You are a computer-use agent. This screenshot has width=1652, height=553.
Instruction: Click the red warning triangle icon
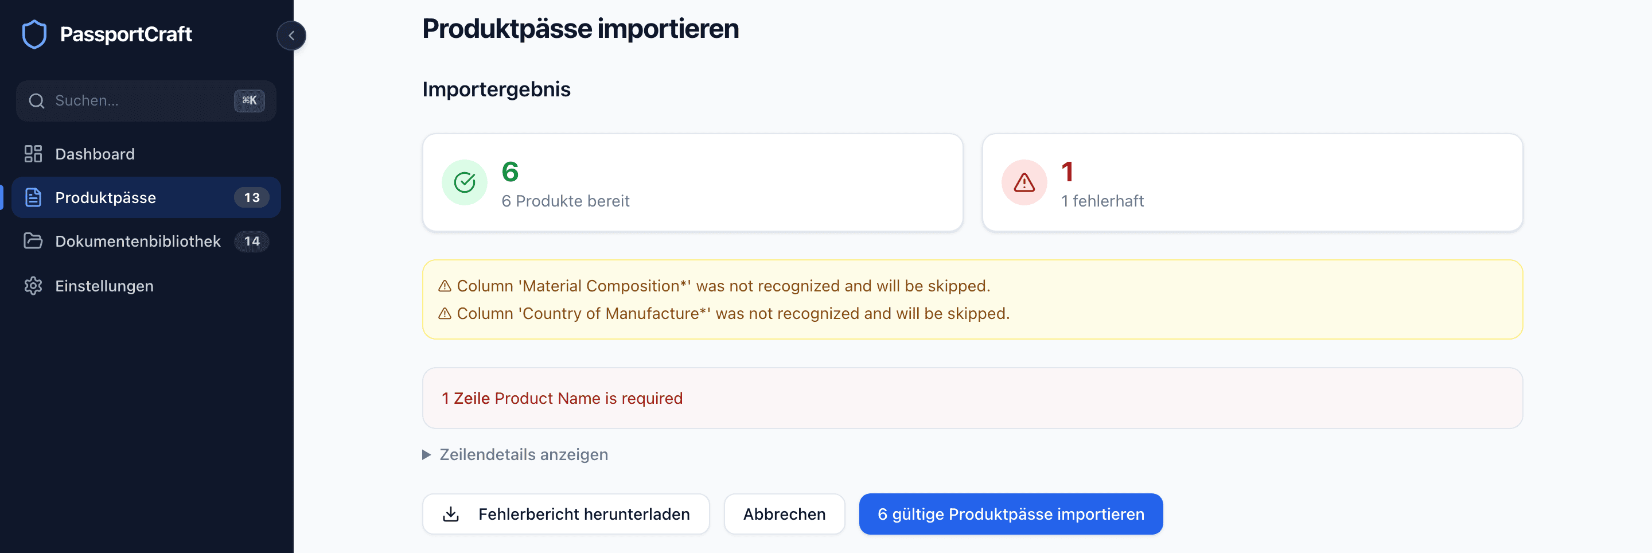click(1024, 183)
